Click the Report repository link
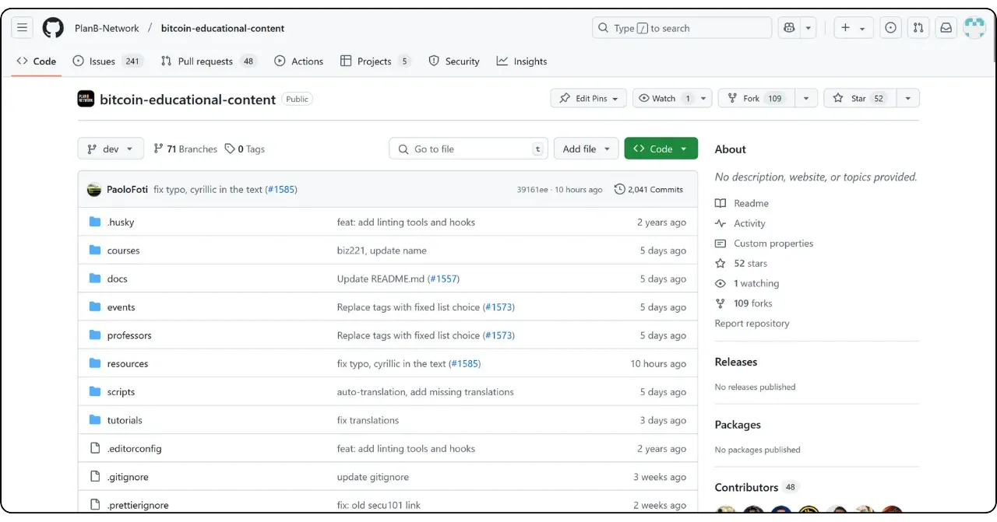The height and width of the screenshot is (522, 997). click(752, 324)
